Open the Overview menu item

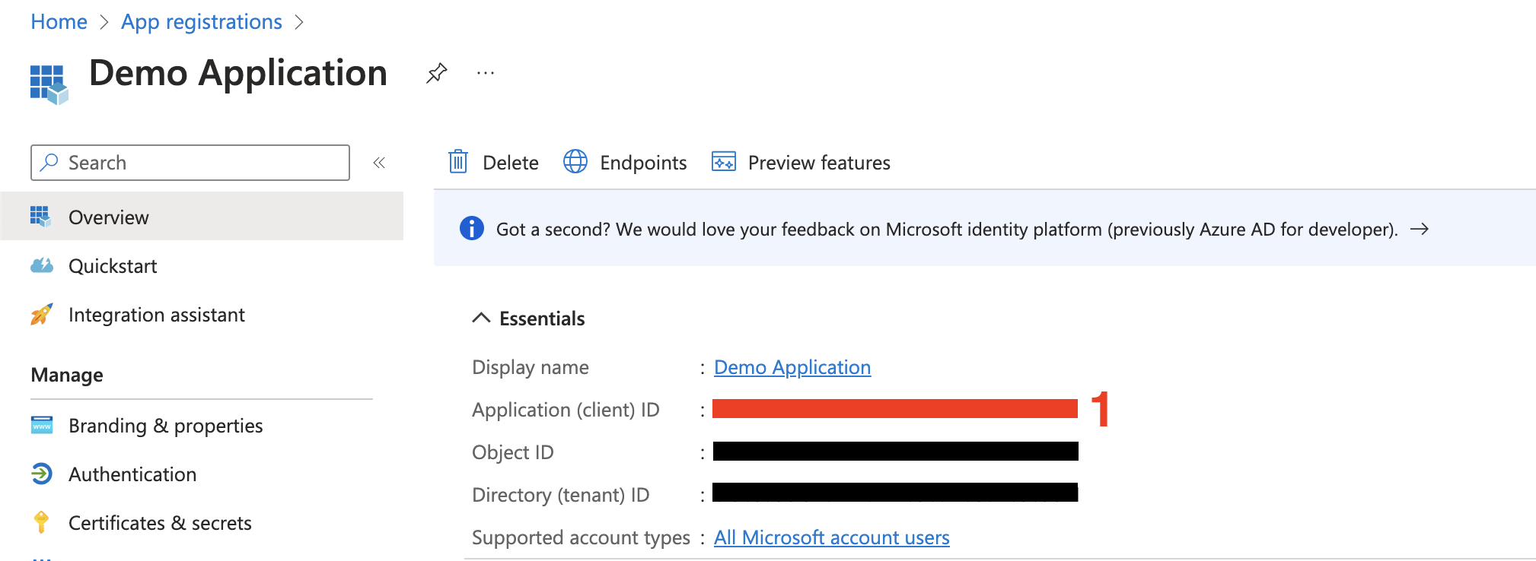coord(109,217)
